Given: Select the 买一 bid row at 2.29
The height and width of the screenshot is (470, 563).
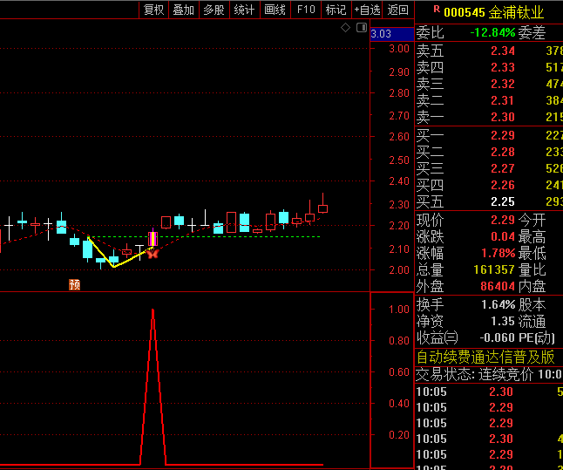Looking at the screenshot, I should click(x=488, y=135).
